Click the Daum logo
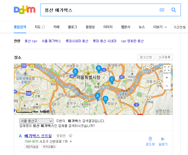The image size is (188, 155). point(25,10)
